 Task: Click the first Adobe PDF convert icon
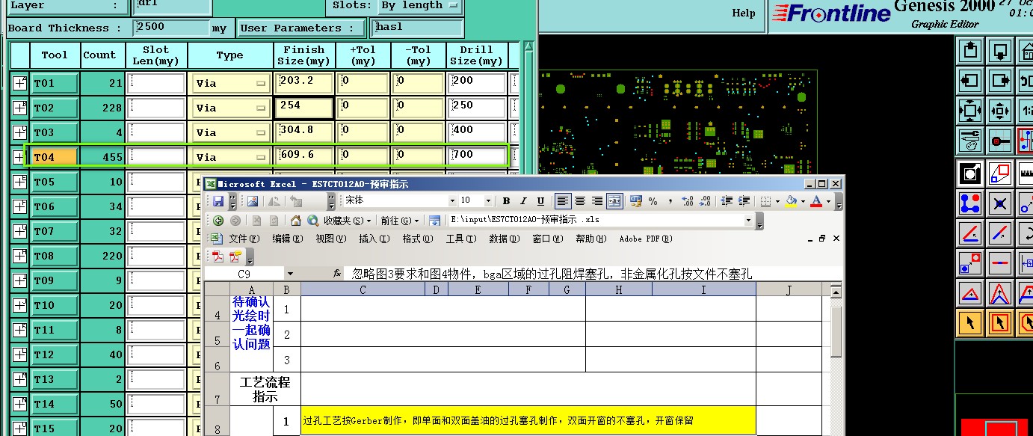[218, 257]
